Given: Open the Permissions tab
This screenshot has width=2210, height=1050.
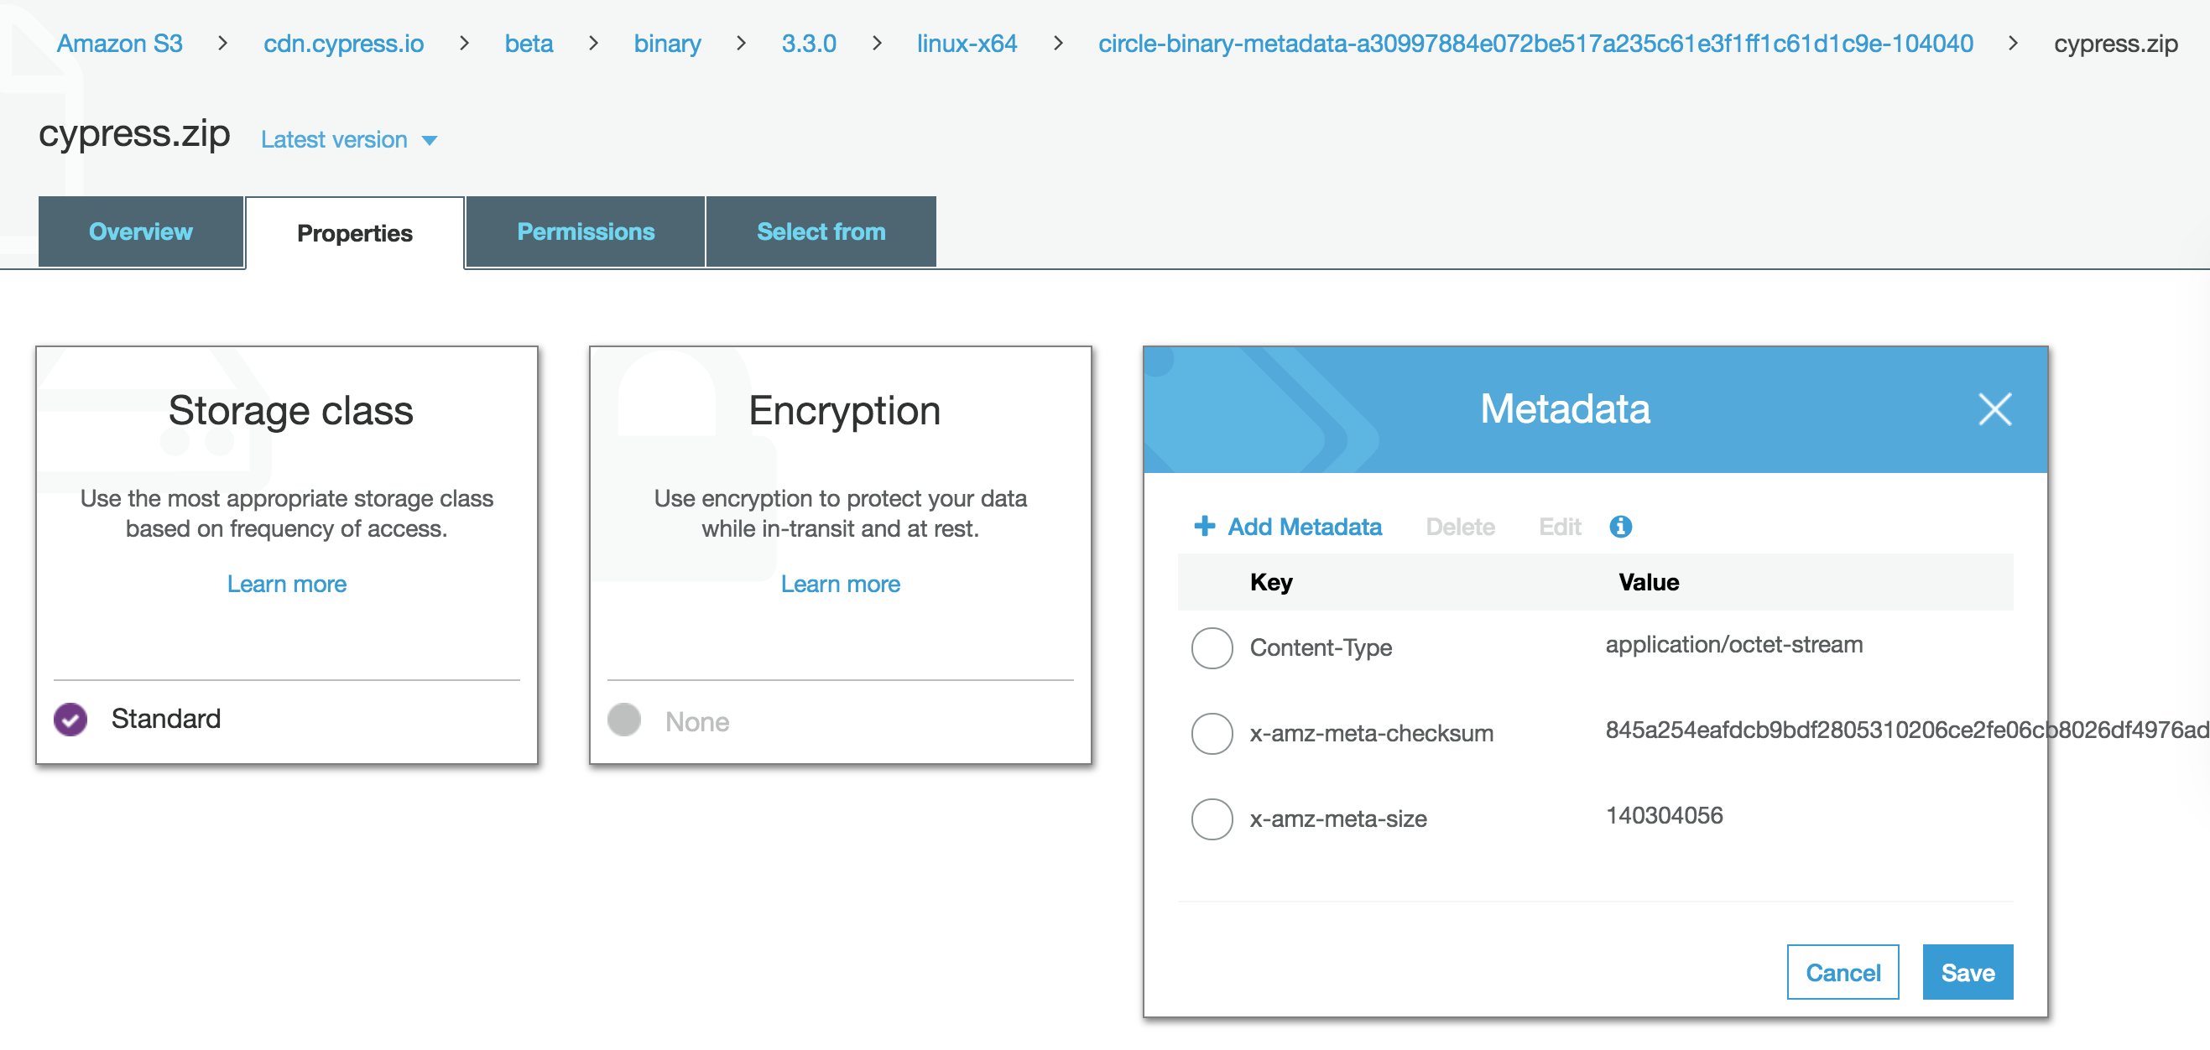Looking at the screenshot, I should 585,231.
